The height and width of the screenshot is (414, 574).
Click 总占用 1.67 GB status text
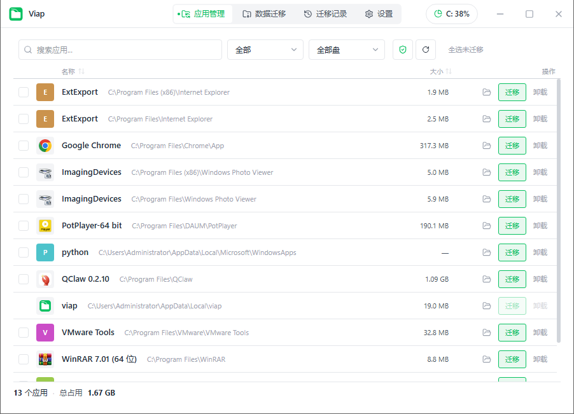pos(87,393)
